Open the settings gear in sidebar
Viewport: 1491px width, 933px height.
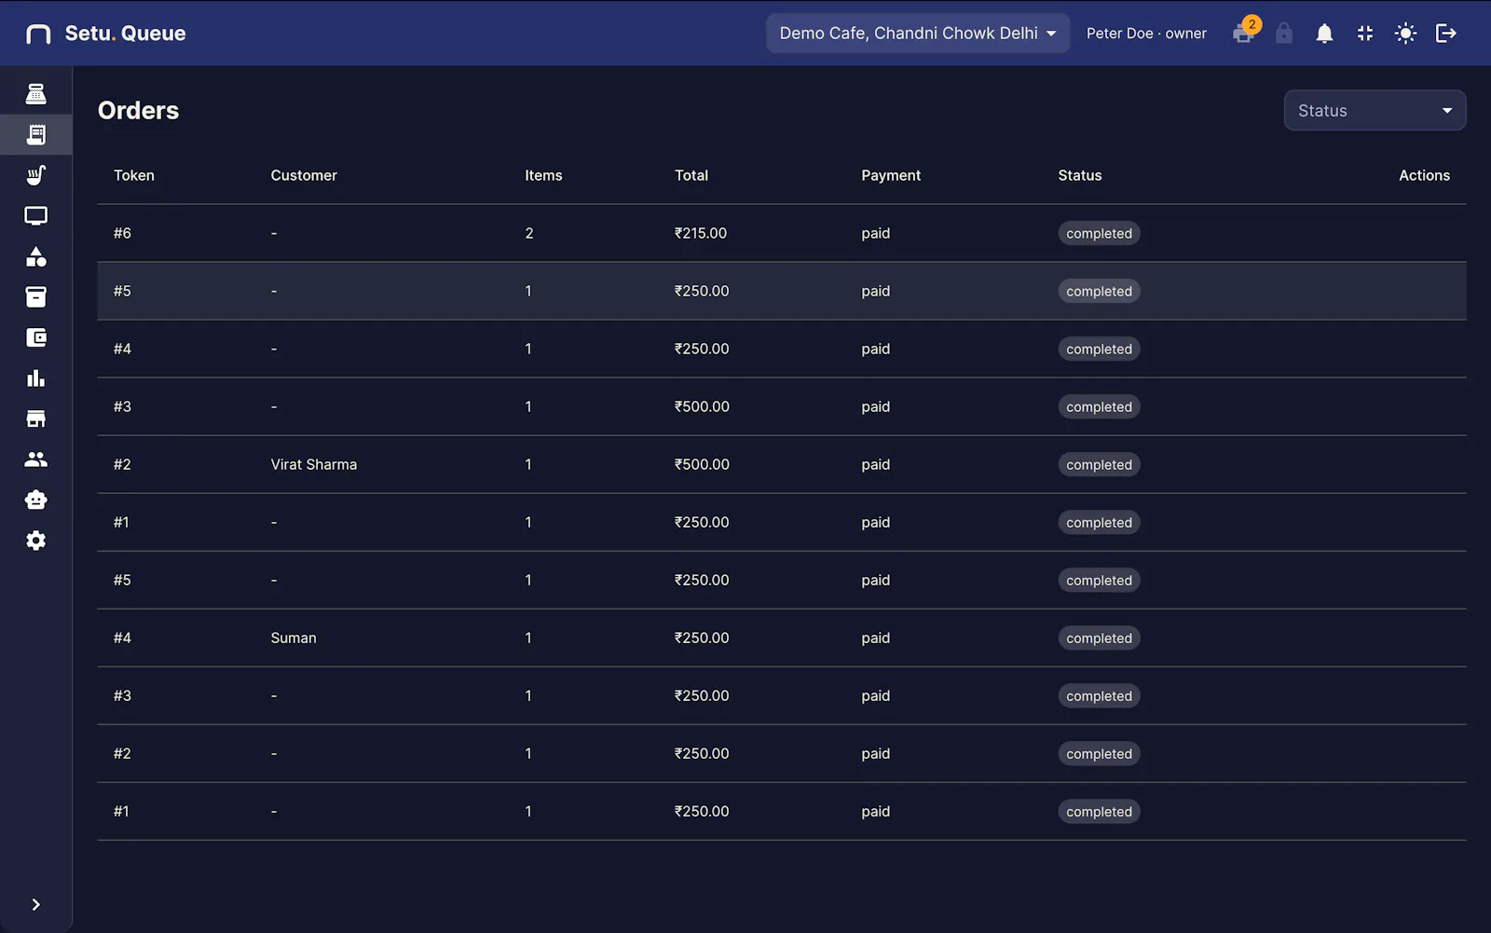click(35, 541)
